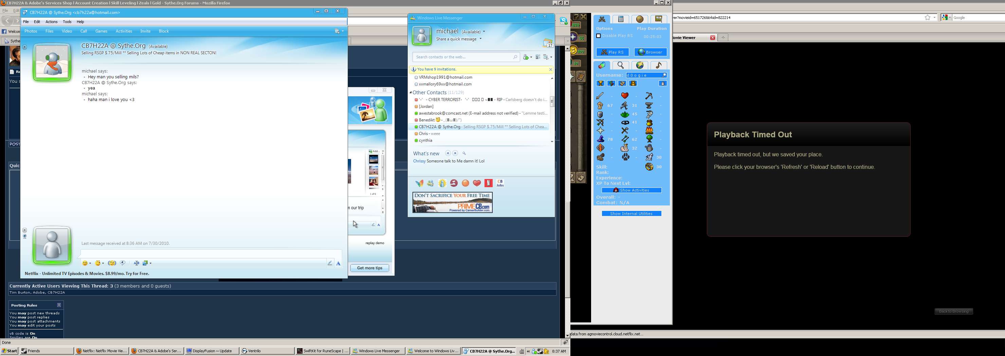Switch to SwiftKit's music note tab

tap(659, 65)
